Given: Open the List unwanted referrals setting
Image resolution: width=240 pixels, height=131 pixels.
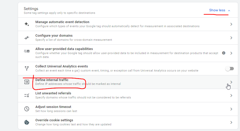Looking at the screenshot, I should (53, 93).
